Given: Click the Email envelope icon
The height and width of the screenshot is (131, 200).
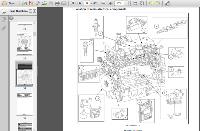Looking at the screenshot, I should click(64, 3).
